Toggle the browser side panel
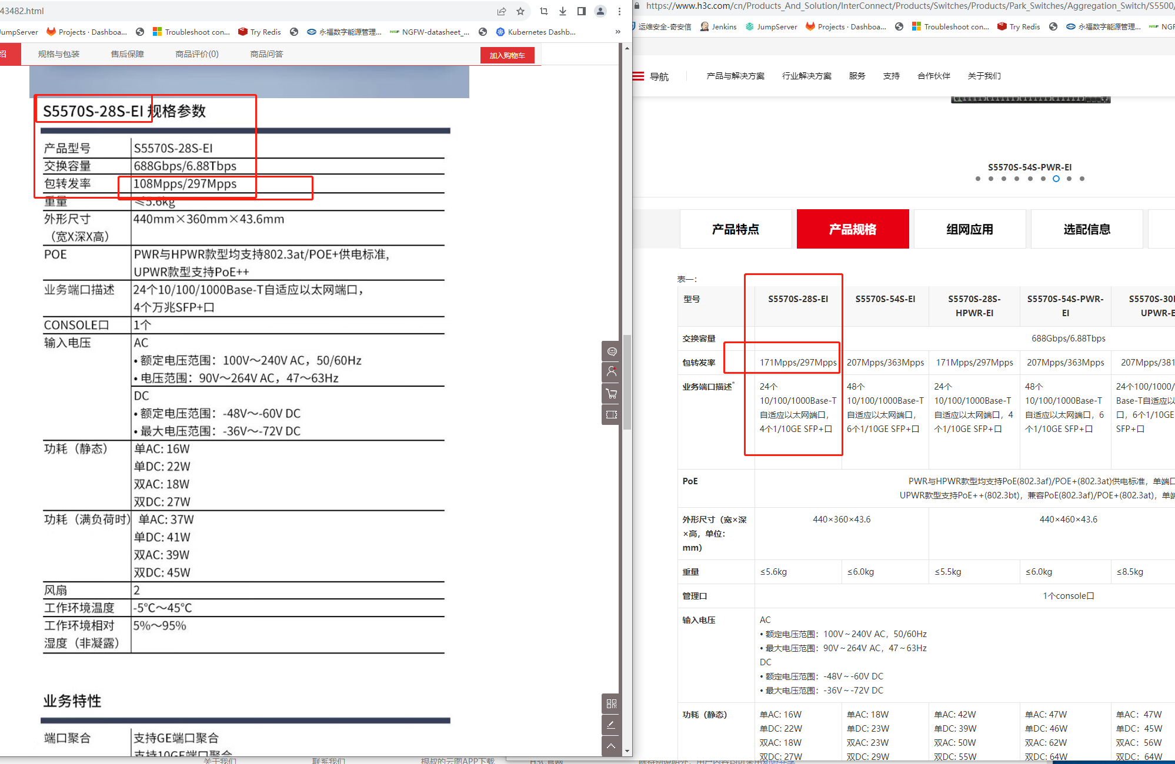The image size is (1175, 764). pyautogui.click(x=582, y=11)
